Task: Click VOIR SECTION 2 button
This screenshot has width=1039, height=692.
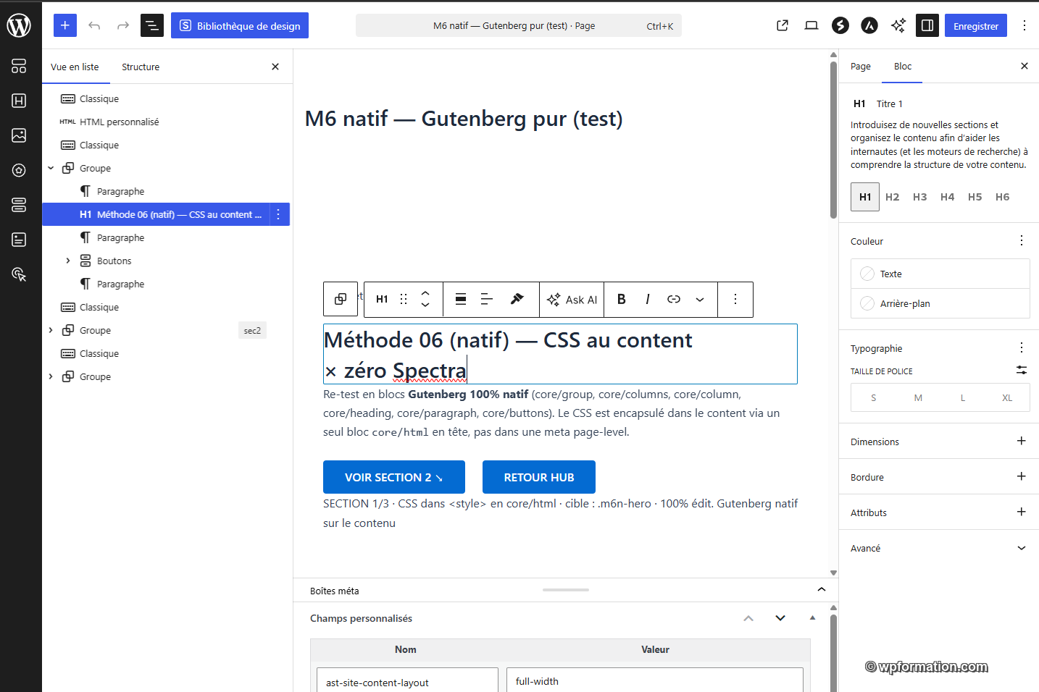Action: (394, 477)
